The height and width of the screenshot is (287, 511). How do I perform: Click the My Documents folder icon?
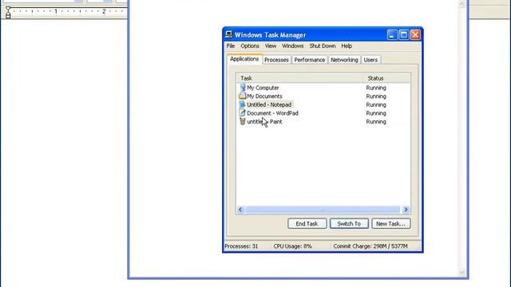(242, 96)
